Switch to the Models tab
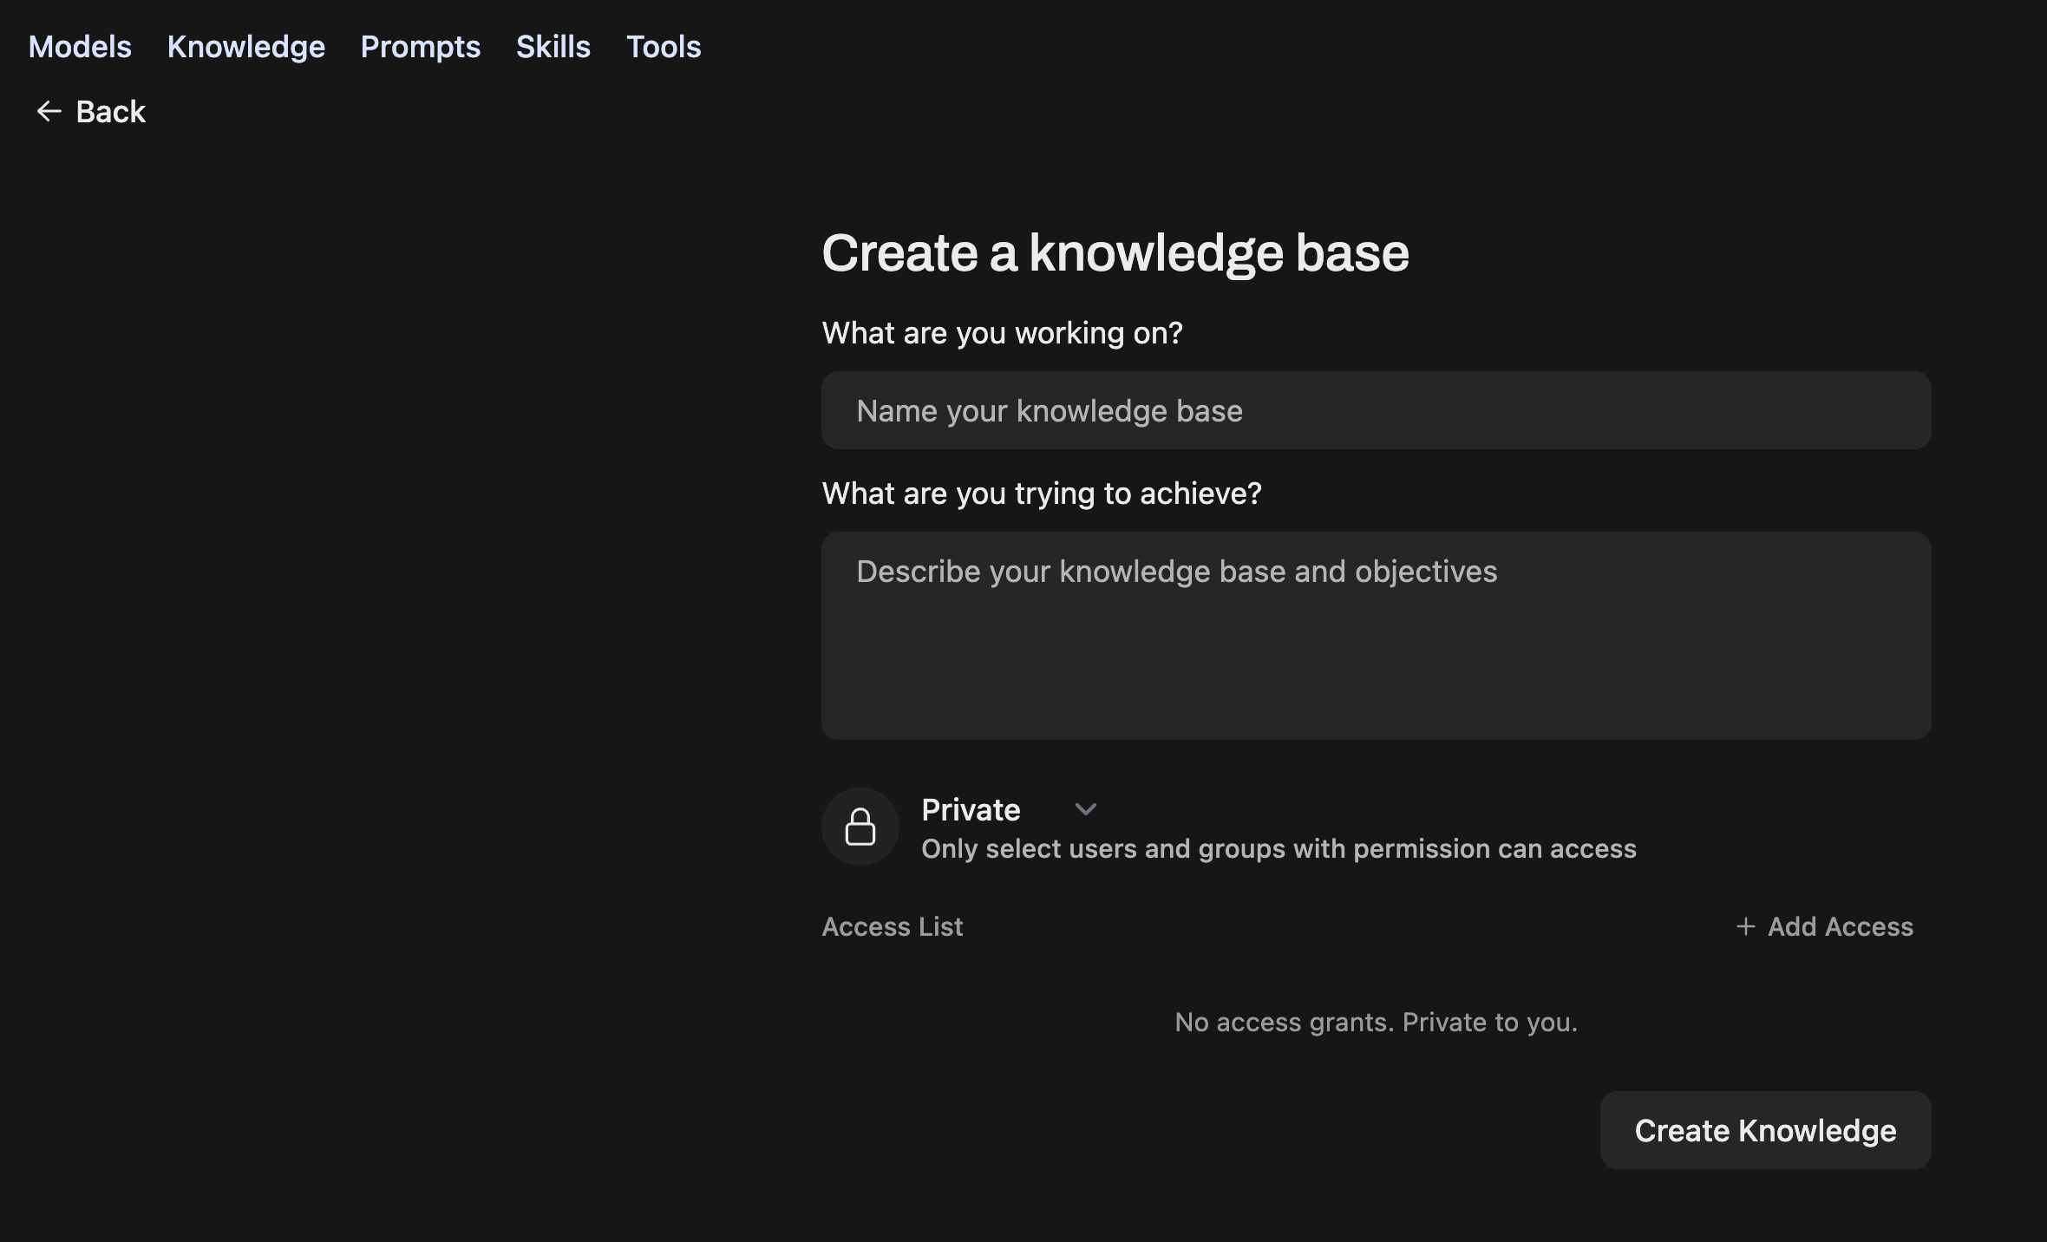Image resolution: width=2047 pixels, height=1242 pixels. [x=79, y=46]
